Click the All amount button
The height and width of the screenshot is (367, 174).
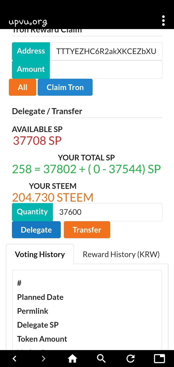pos(22,87)
